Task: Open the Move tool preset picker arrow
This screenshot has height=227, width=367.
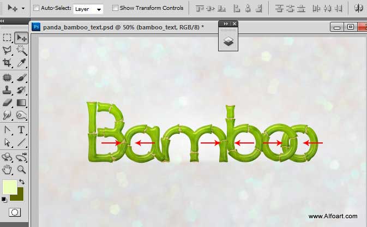Action: click(x=23, y=9)
